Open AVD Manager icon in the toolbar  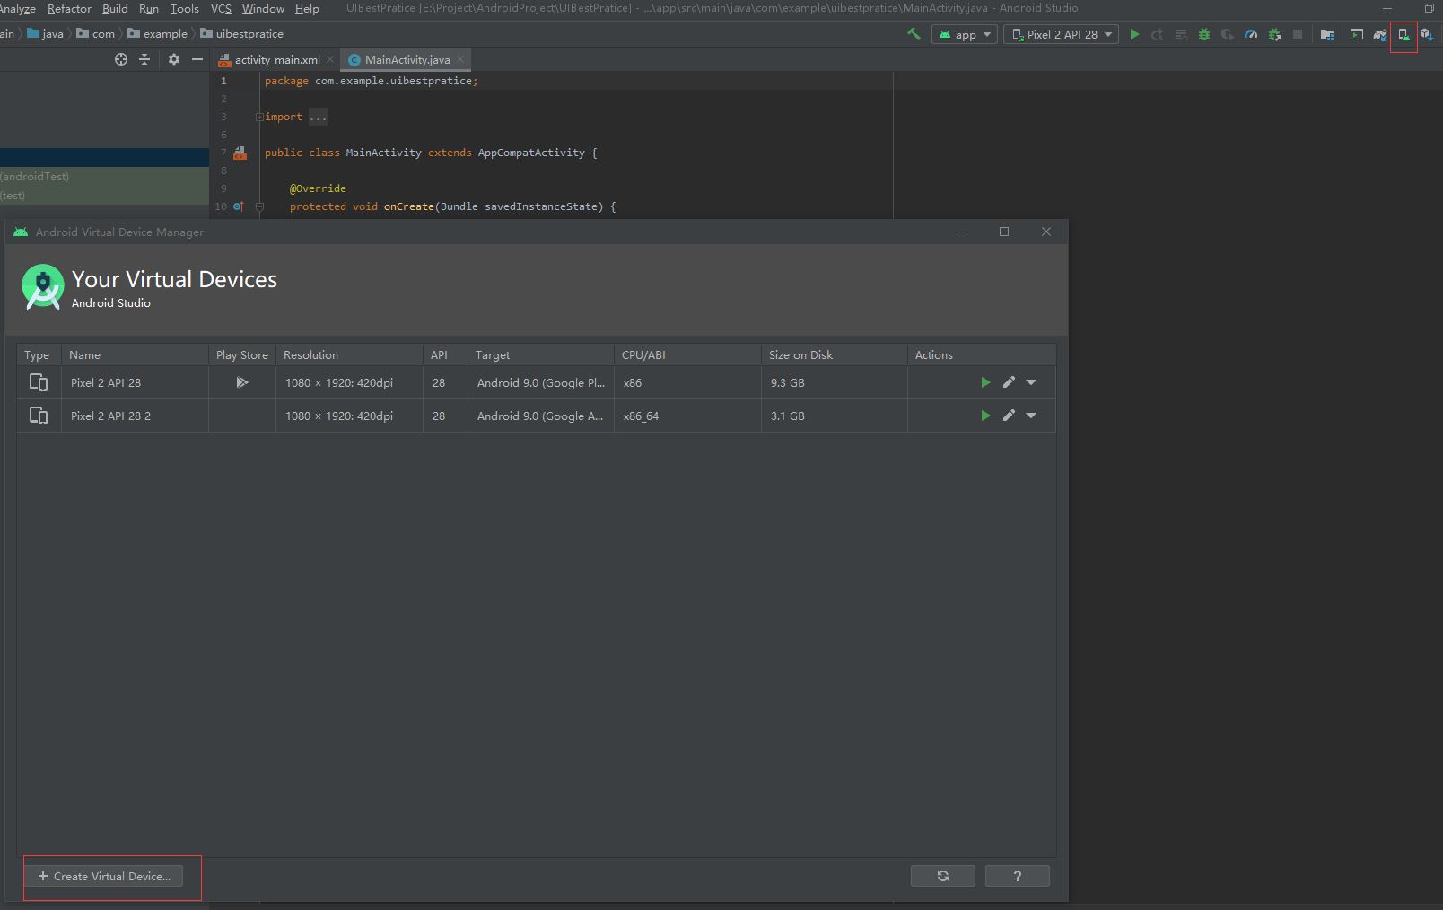click(1404, 35)
